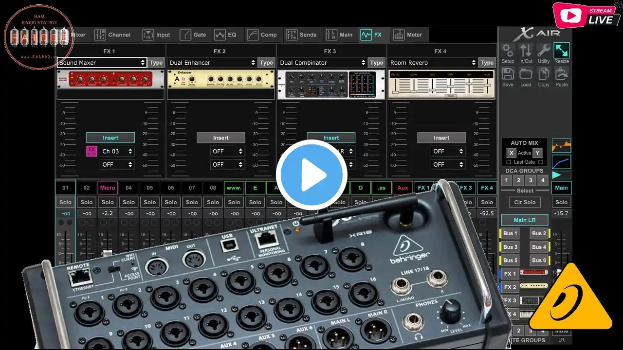The image size is (623, 350).
Task: Open the Sound Maxer rack thumbnail
Action: (110, 79)
